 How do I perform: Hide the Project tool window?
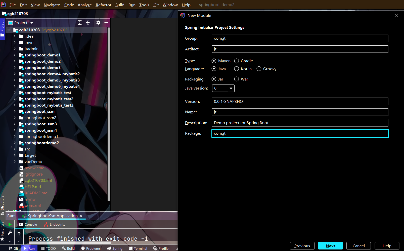click(106, 23)
